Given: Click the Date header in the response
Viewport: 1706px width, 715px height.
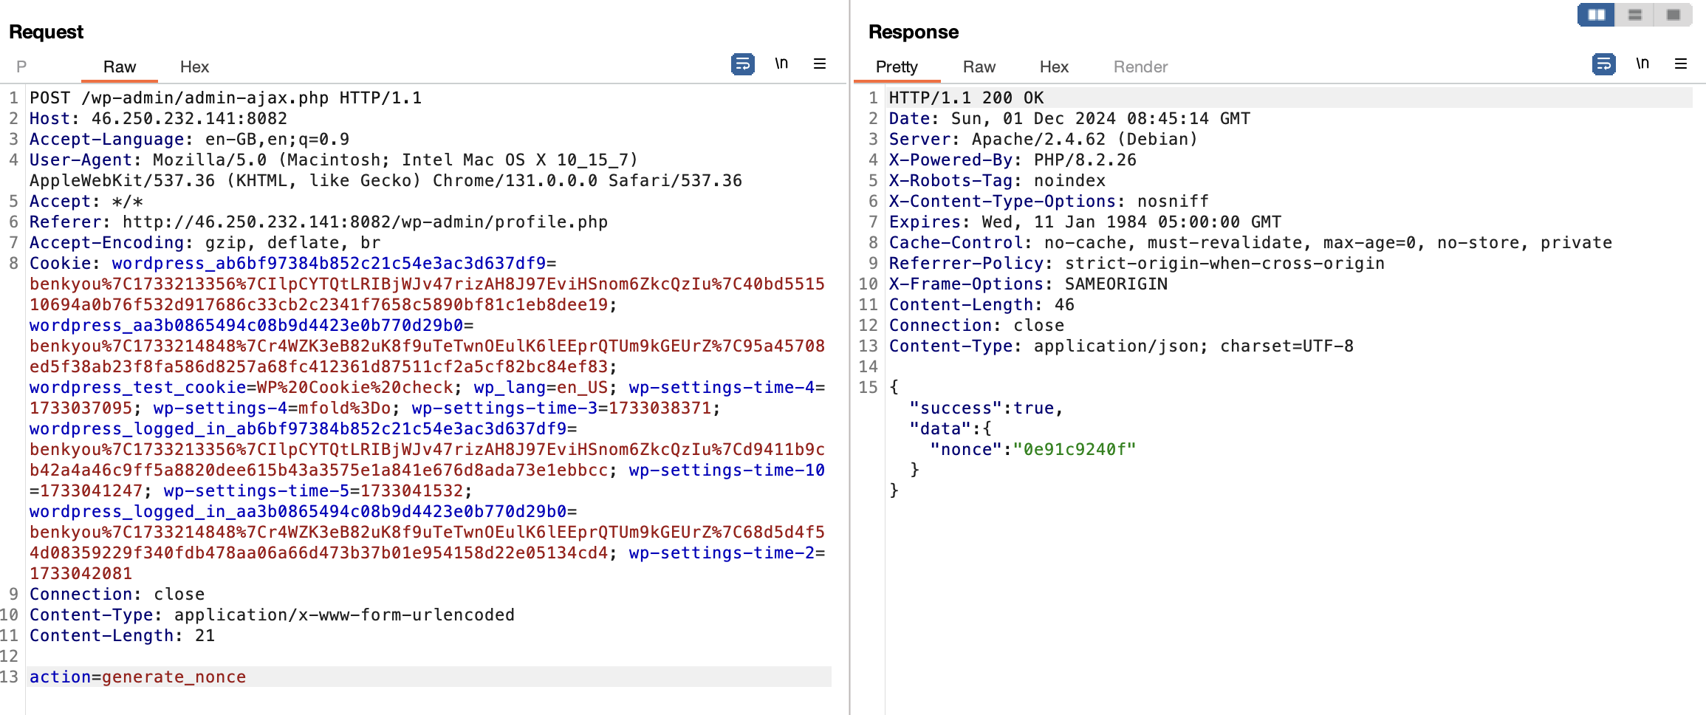Looking at the screenshot, I should click(1069, 118).
